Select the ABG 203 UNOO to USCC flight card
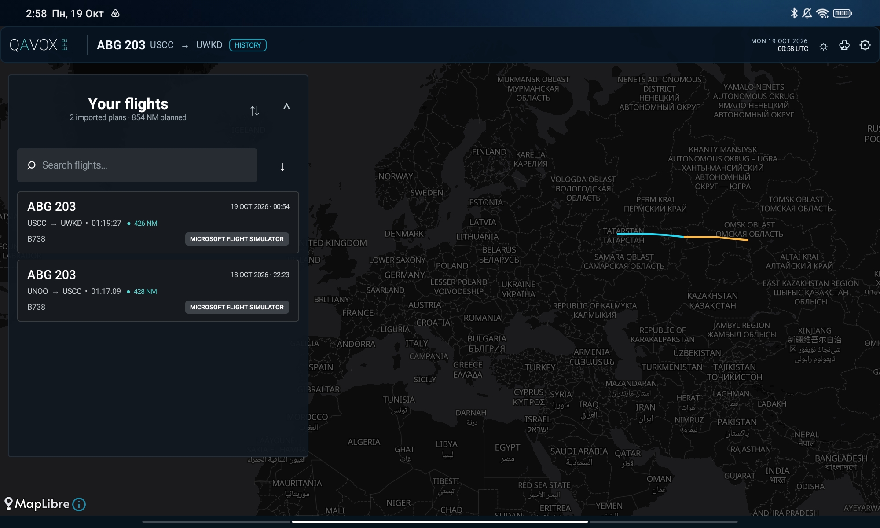The height and width of the screenshot is (528, 880). coord(158,290)
